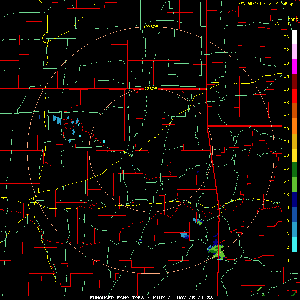Click the legend value "6"
The image size is (300, 300).
pyautogui.click(x=288, y=234)
